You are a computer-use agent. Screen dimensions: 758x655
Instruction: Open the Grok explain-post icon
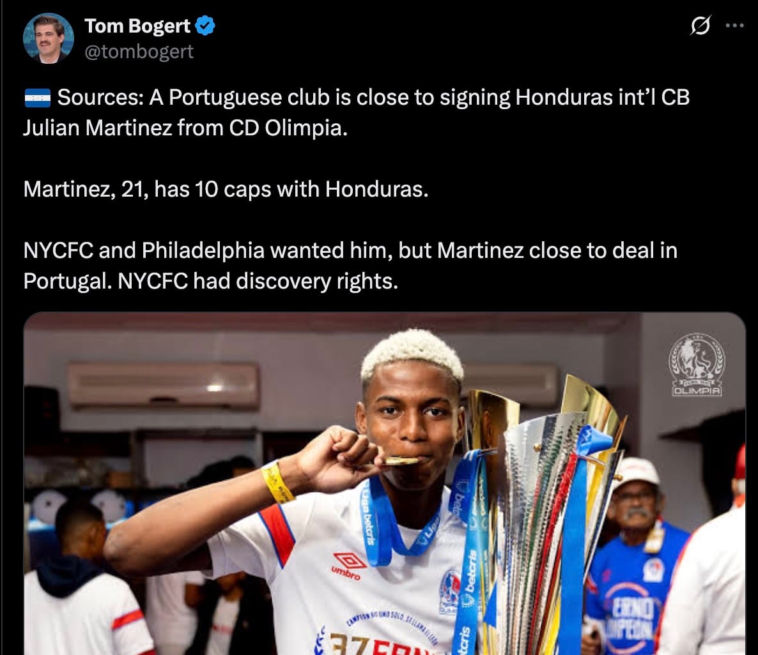coord(700,25)
